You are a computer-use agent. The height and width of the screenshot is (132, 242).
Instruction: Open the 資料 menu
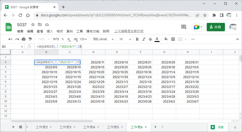70,31
